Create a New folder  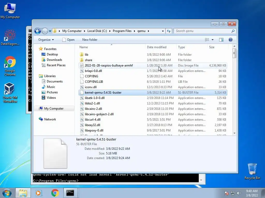coord(90,40)
